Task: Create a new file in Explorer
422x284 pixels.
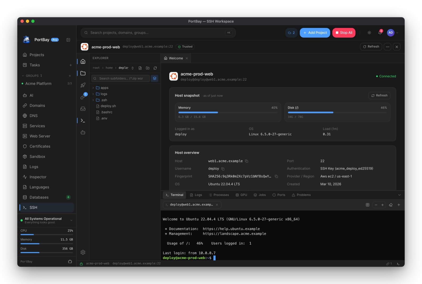Action: (140, 68)
